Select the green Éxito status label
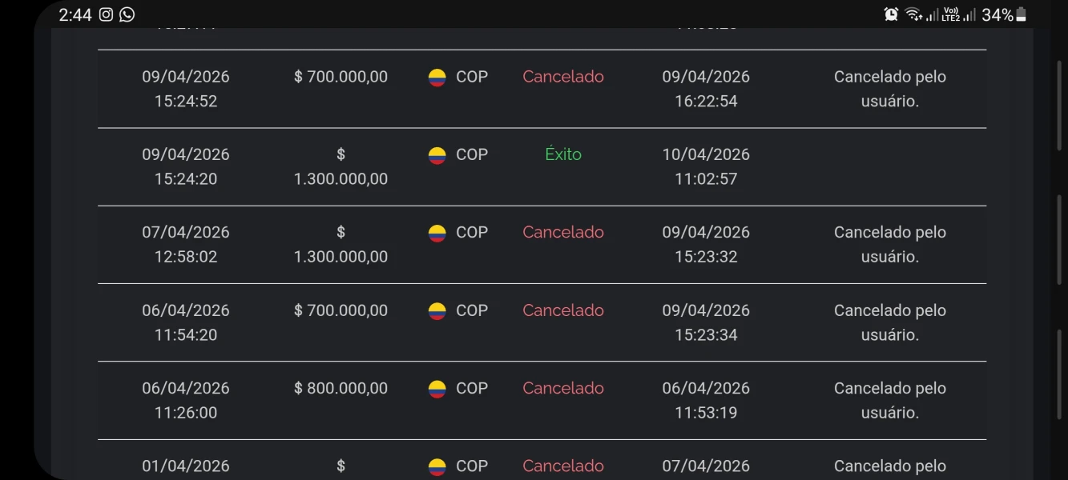1068x480 pixels. click(x=563, y=154)
